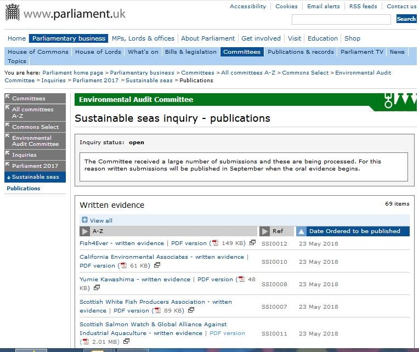Click the Parliament portcullis logo

13,12
